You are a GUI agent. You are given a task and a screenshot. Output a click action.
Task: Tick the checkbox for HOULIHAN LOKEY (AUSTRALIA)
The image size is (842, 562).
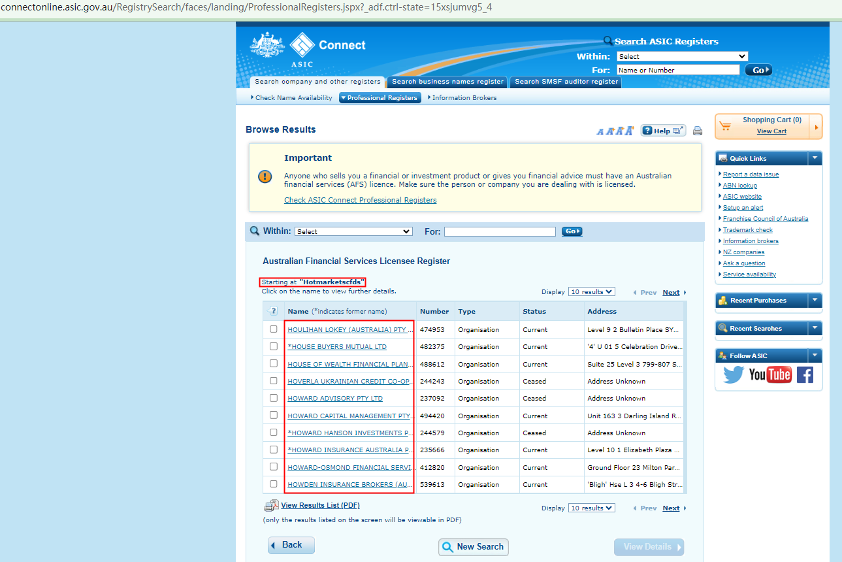tap(274, 329)
